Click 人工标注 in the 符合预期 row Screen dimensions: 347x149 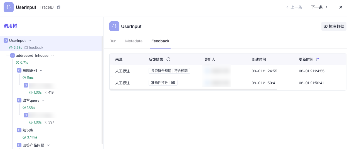(122, 71)
